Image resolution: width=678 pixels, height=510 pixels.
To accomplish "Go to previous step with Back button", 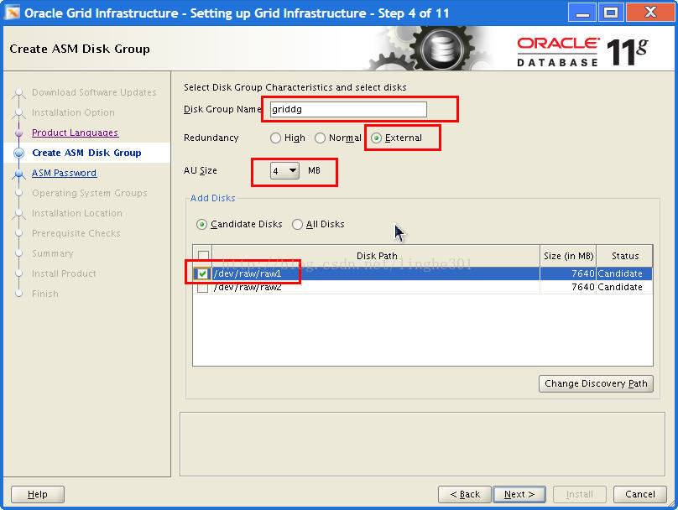I will [x=465, y=494].
